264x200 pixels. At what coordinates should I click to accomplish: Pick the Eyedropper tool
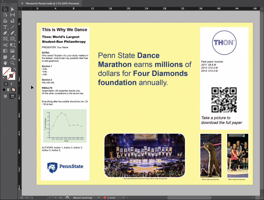coord(12,57)
